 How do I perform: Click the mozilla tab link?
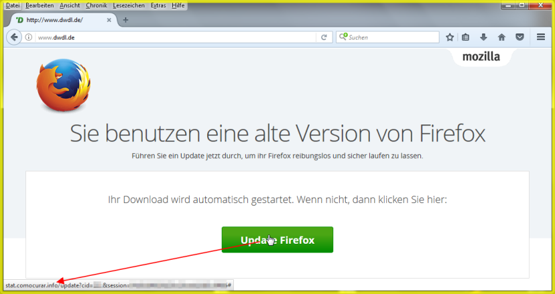click(x=481, y=57)
